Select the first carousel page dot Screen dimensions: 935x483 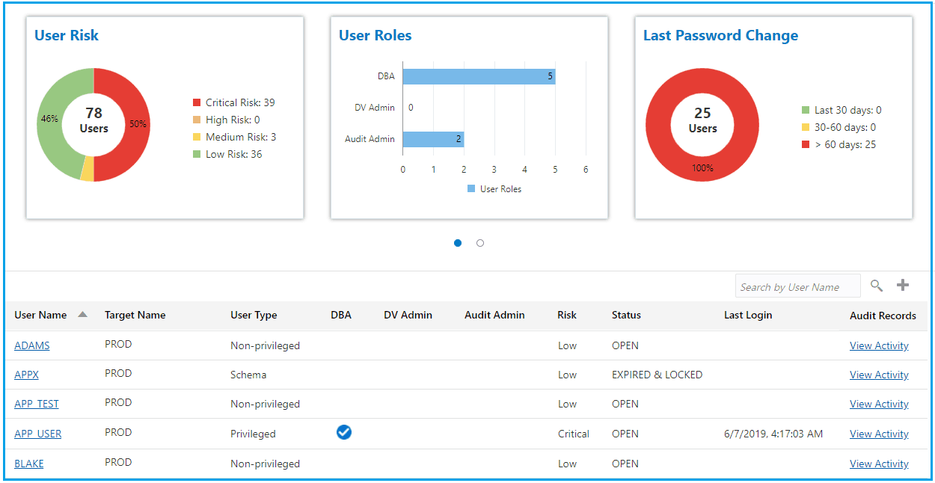click(x=458, y=243)
